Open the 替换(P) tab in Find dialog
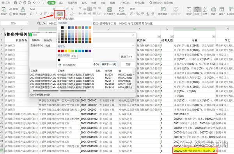 coord(48,40)
